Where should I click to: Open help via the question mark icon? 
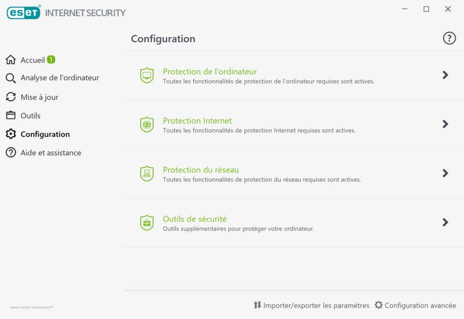coord(449,38)
